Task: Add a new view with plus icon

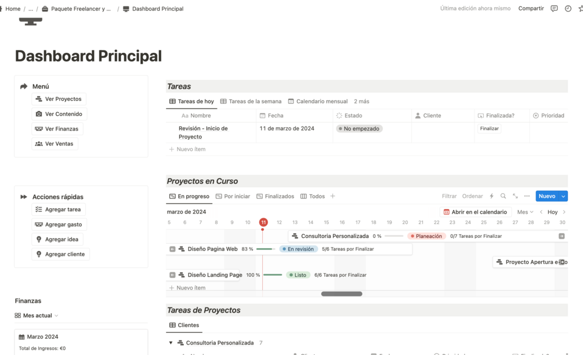Action: click(333, 196)
